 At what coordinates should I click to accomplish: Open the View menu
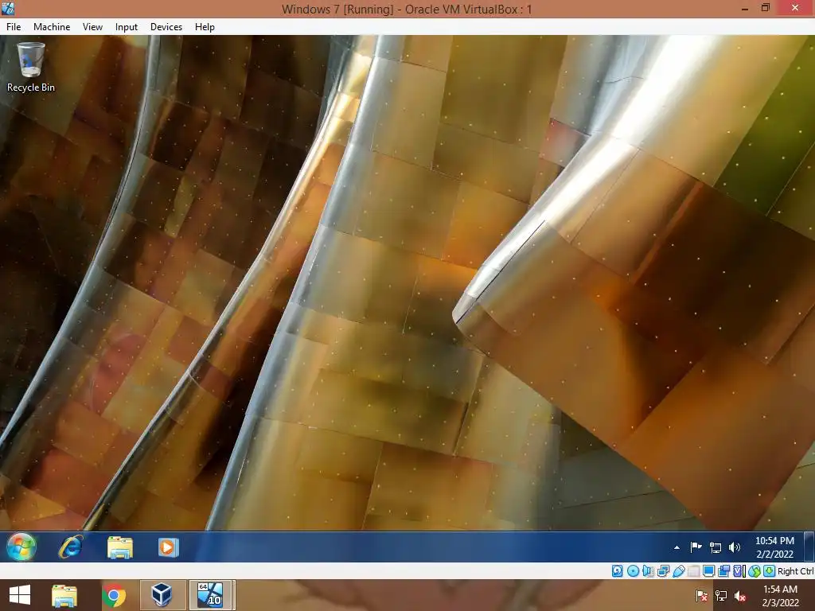(92, 27)
